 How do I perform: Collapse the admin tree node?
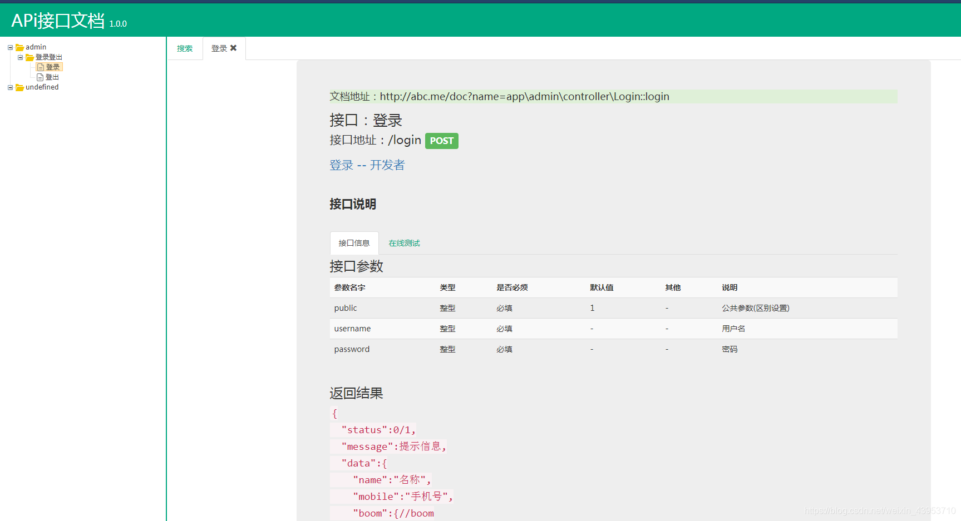(x=10, y=47)
